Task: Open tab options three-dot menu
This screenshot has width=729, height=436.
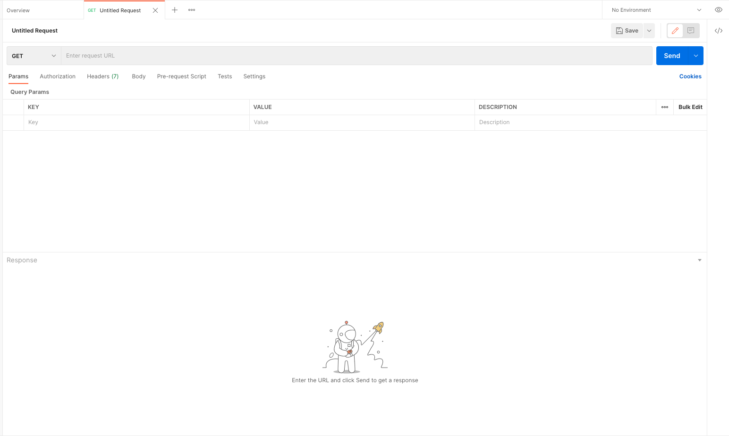Action: tap(192, 10)
